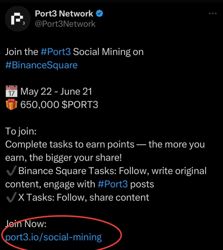Click the Port3 Network profile avatar
Image resolution: width=223 pixels, height=250 pixels.
point(18,19)
